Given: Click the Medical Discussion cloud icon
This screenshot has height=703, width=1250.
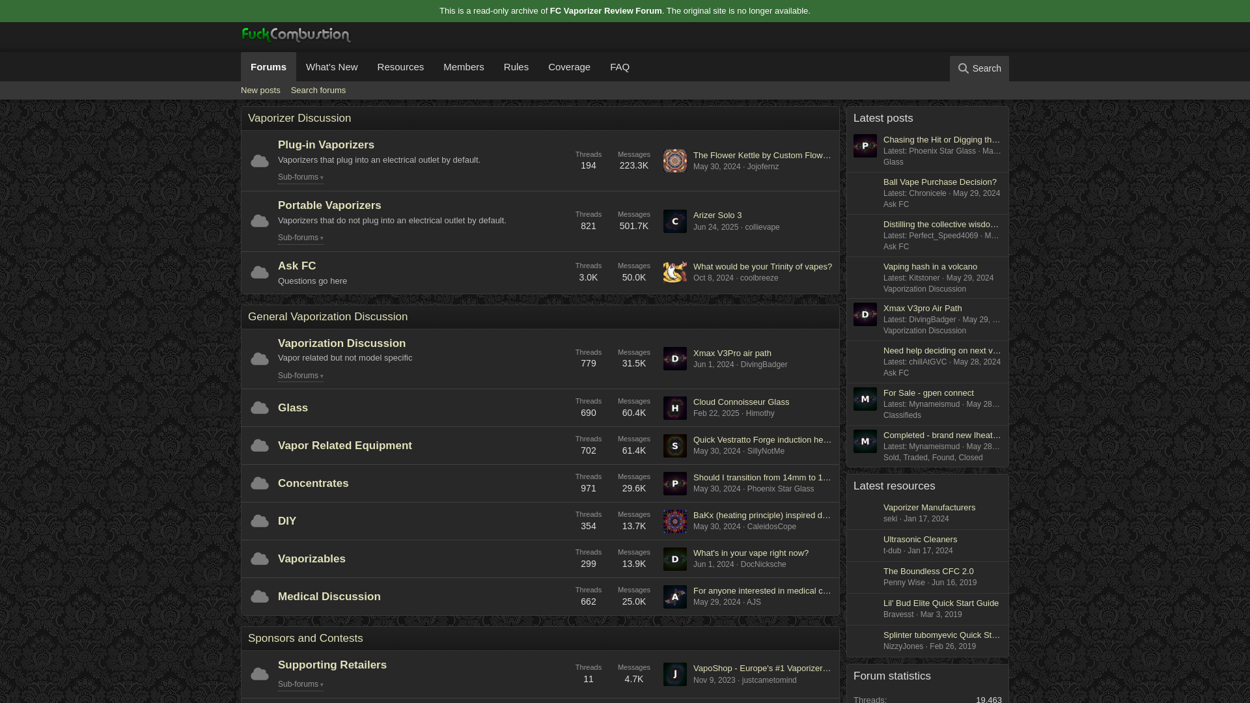Looking at the screenshot, I should [260, 597].
